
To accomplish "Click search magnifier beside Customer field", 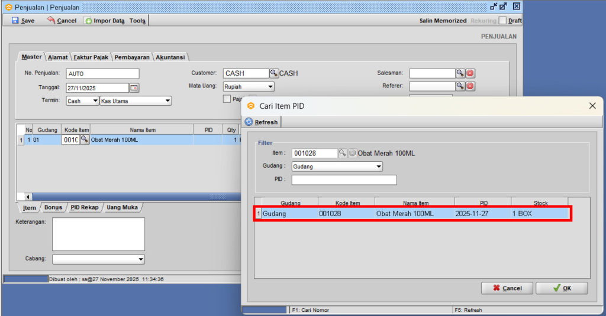I will [274, 73].
